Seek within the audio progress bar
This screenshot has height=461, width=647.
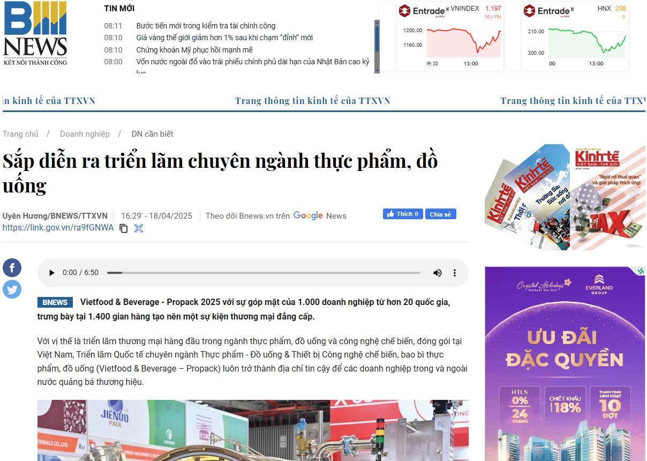264,273
